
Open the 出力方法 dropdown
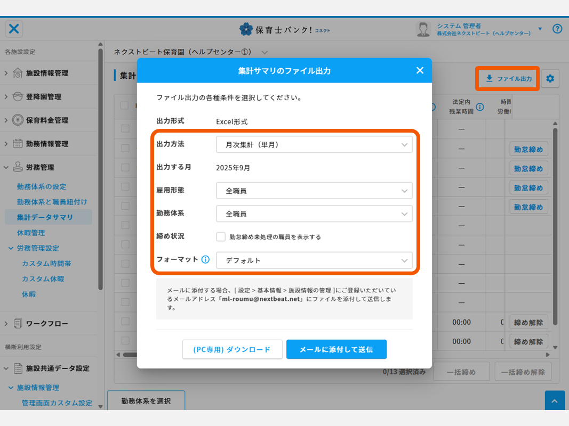pyautogui.click(x=314, y=144)
